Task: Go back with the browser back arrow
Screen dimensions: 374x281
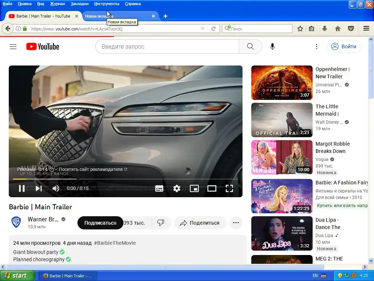Action: click(x=8, y=29)
